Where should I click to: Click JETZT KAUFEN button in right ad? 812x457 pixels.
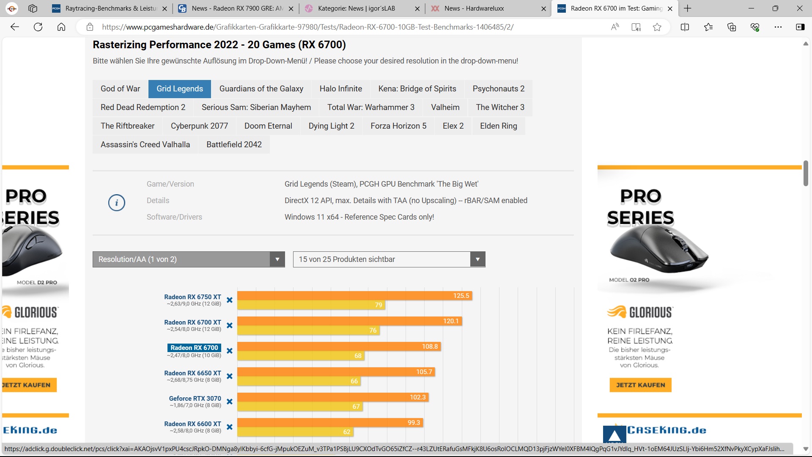[x=640, y=385]
